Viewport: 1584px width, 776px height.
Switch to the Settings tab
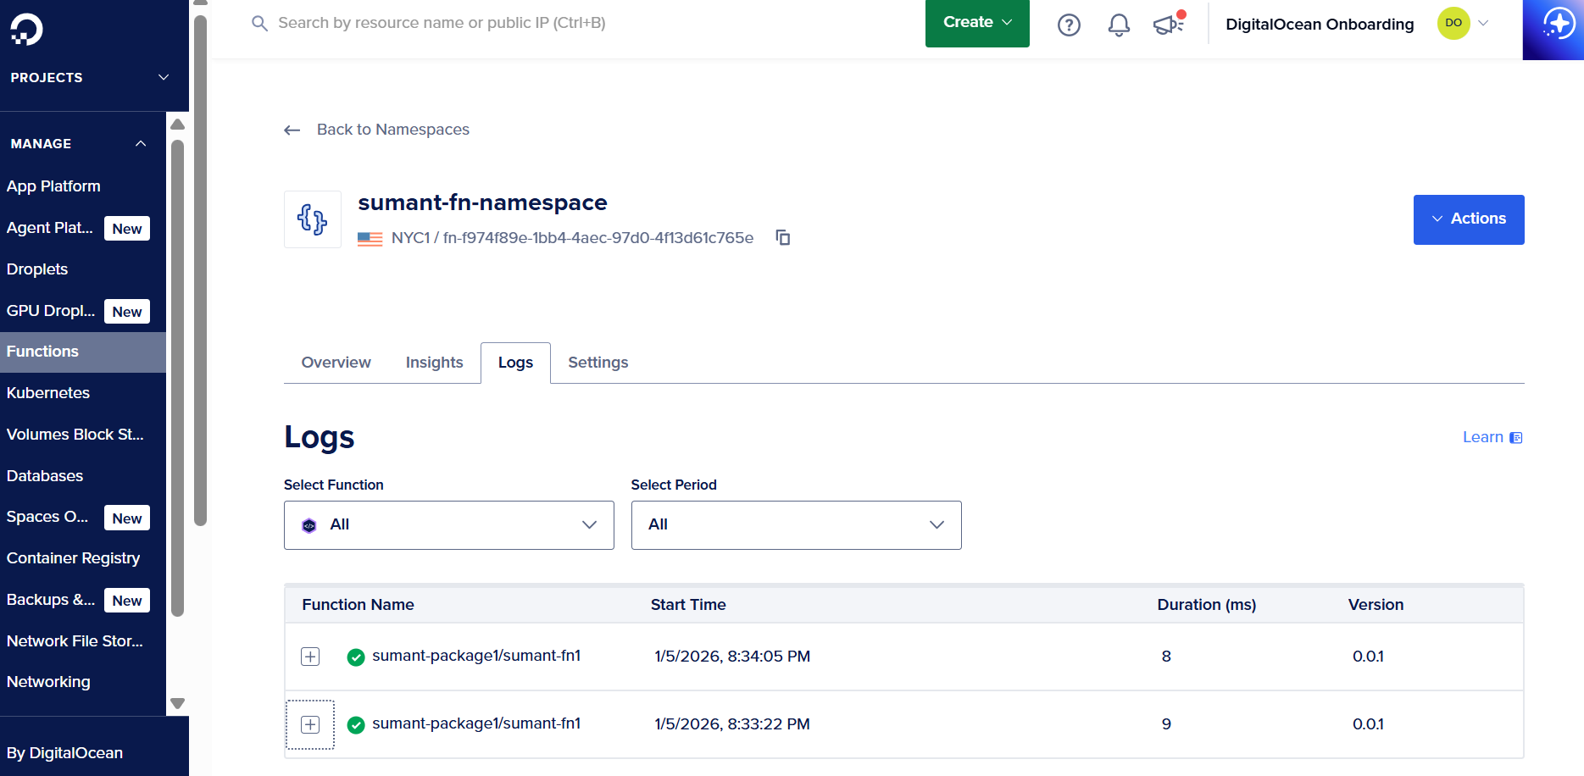click(597, 363)
